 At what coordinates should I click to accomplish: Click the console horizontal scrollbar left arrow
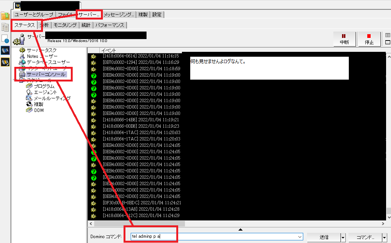point(91,223)
